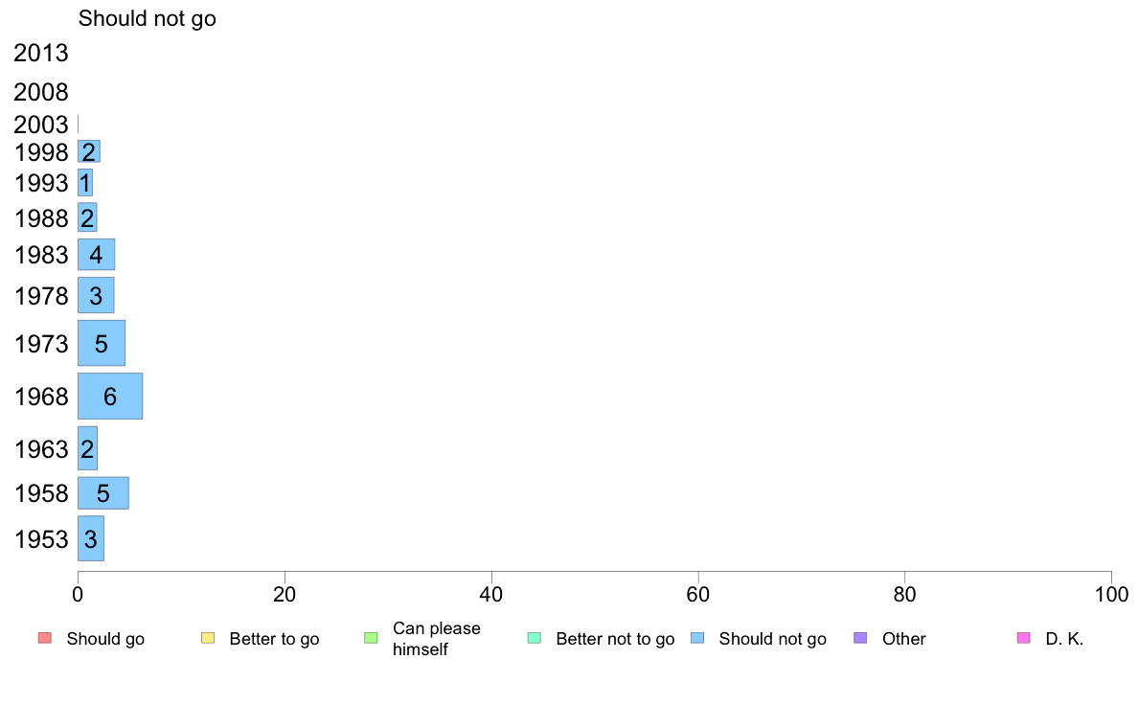The width and height of the screenshot is (1138, 705).
Task: Select the 1993 bar labeled 1
Action: (85, 183)
